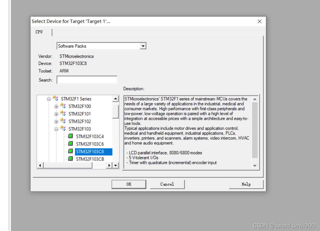The image size is (320, 231).
Task: Click the chip icon beside STM32F103C8
Action: (x=71, y=151)
